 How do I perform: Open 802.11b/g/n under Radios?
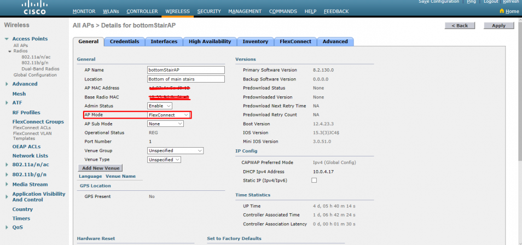tap(35, 62)
